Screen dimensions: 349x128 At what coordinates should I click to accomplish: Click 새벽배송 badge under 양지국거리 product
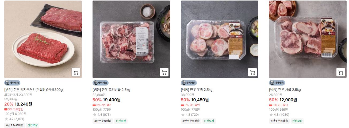click(x=12, y=83)
